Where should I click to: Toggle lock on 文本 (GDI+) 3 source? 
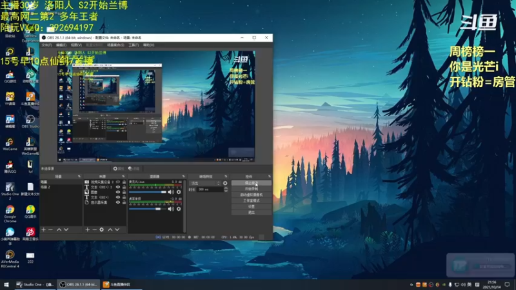[x=124, y=187]
